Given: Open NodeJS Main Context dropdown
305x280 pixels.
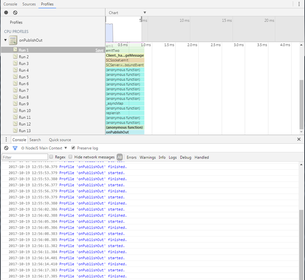Looking at the screenshot, I should pyautogui.click(x=44, y=148).
